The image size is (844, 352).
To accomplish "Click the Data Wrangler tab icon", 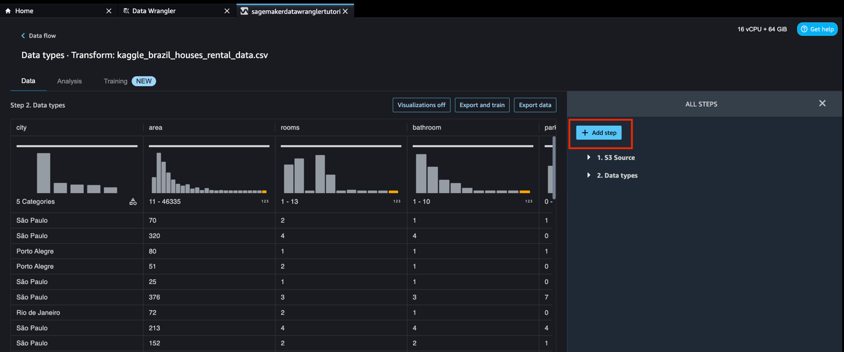I will pos(126,11).
